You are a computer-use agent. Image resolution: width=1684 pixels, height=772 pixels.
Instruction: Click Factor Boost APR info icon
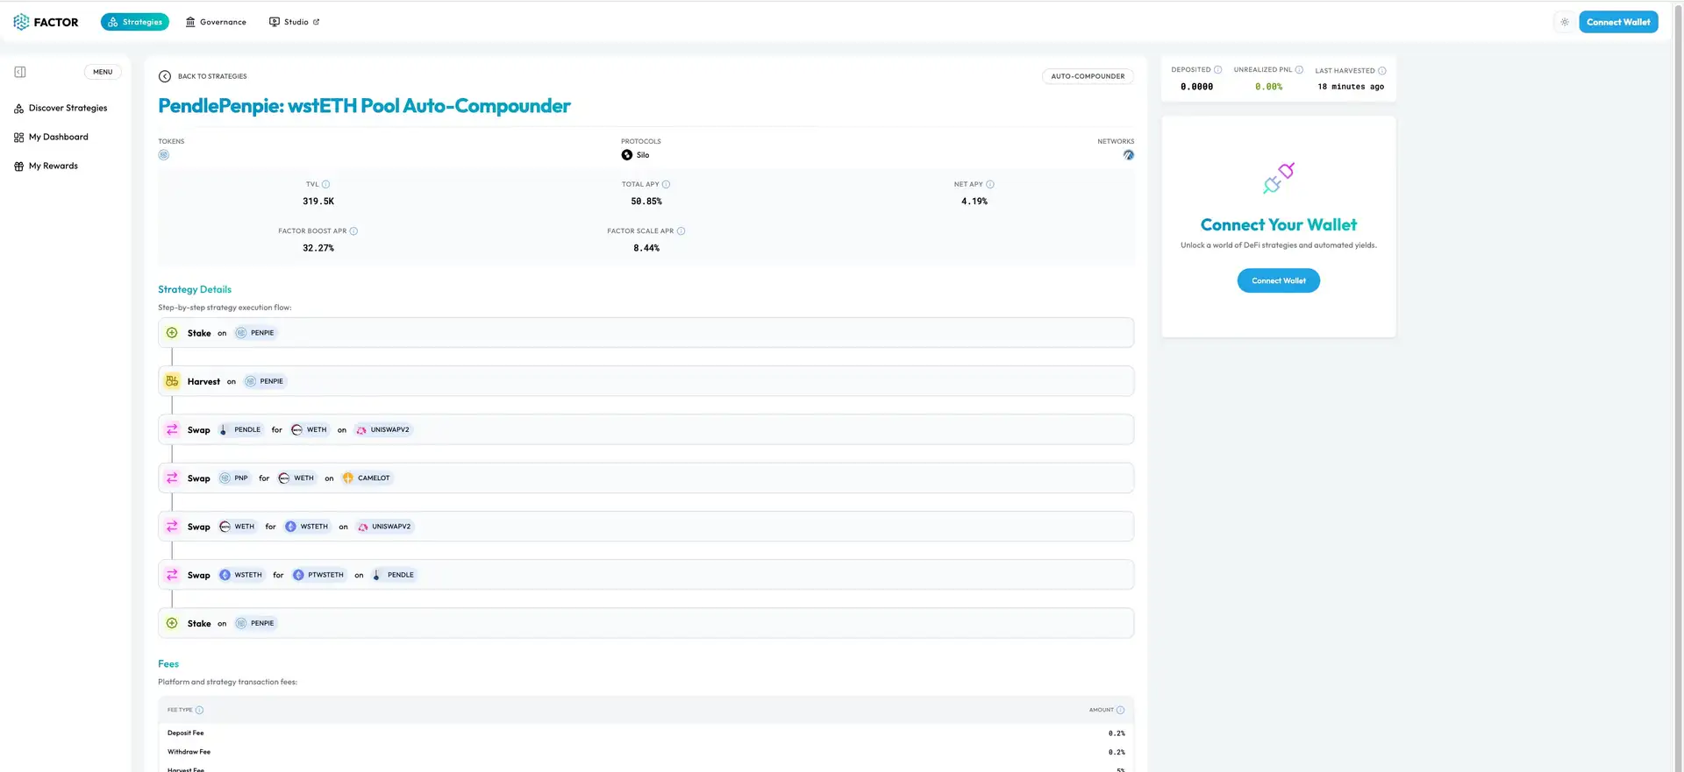354,231
